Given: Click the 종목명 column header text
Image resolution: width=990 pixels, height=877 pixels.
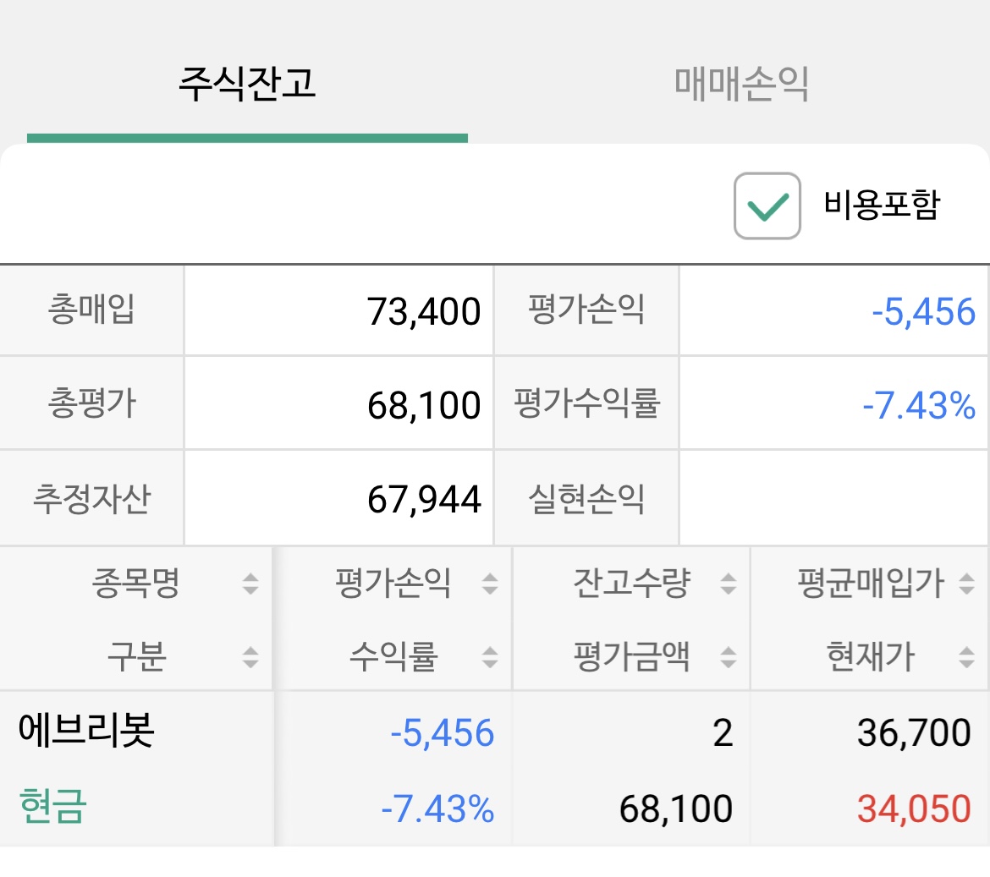Looking at the screenshot, I should [x=135, y=583].
